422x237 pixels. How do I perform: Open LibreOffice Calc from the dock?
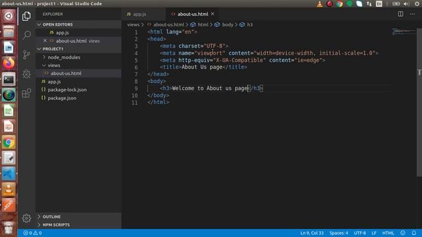tap(9, 111)
